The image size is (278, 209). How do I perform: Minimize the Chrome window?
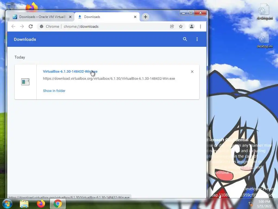point(184,13)
